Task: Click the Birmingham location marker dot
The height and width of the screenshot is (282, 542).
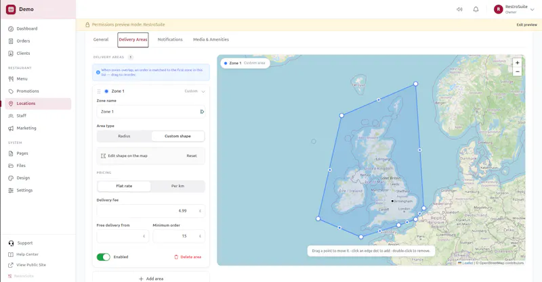Action: (392, 201)
